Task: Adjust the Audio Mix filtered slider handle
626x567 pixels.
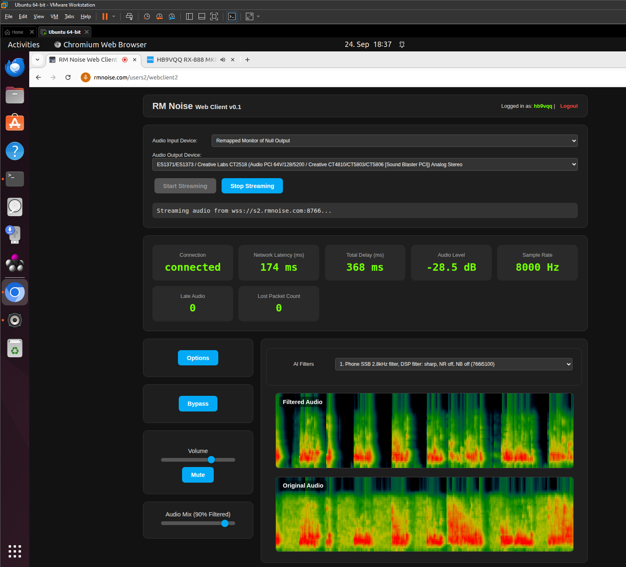Action: pos(225,523)
